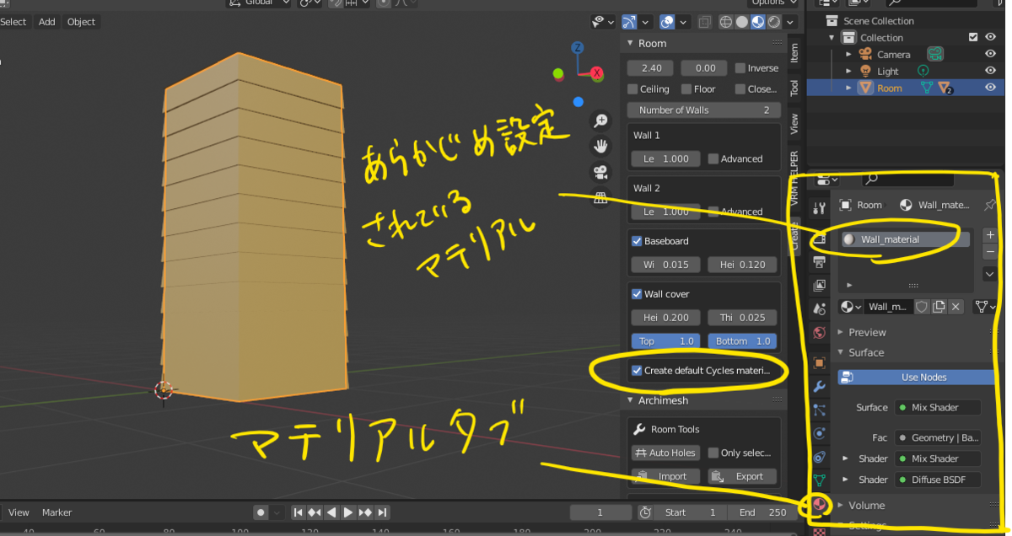Open the Options dropdown in header
This screenshot has height=536, width=1012.
773,3
